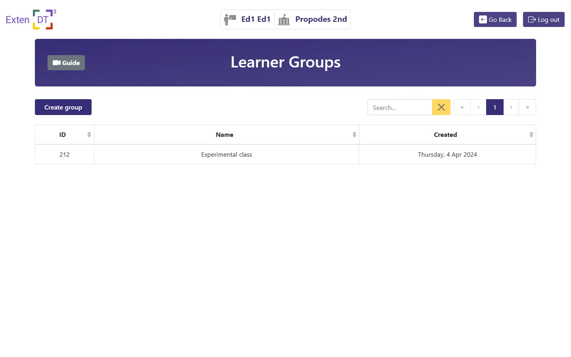Click the Create group button
This screenshot has width=571, height=357.
(x=63, y=107)
